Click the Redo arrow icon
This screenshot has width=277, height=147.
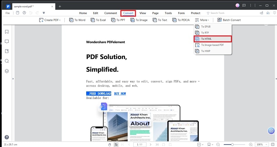coord(37,13)
